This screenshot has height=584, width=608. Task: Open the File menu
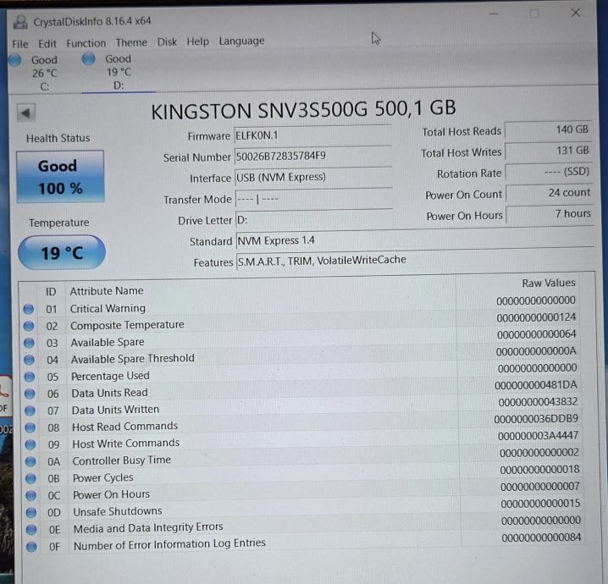click(20, 44)
